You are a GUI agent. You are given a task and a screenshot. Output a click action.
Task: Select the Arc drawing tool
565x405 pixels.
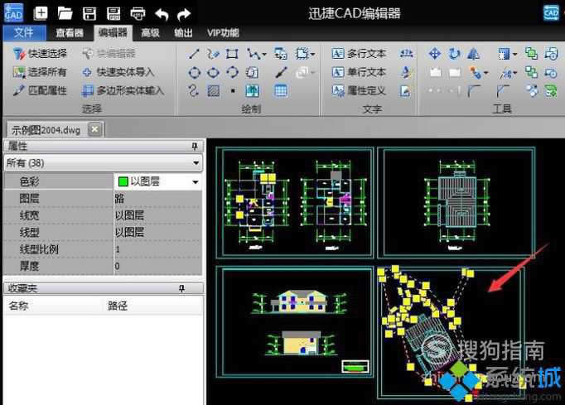(x=232, y=72)
